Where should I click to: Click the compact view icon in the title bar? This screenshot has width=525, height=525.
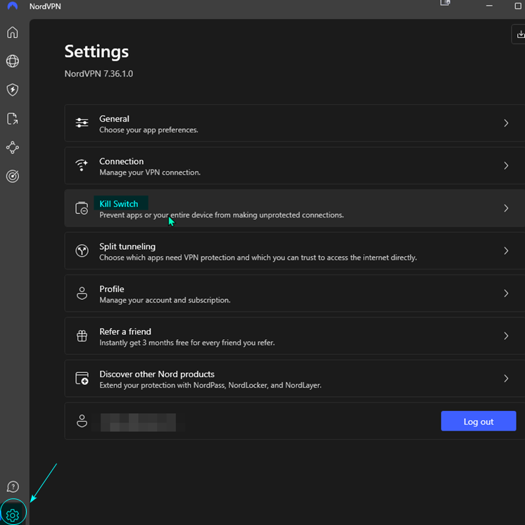click(x=445, y=3)
